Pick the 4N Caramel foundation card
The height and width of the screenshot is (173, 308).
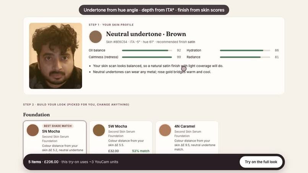coord(187,137)
